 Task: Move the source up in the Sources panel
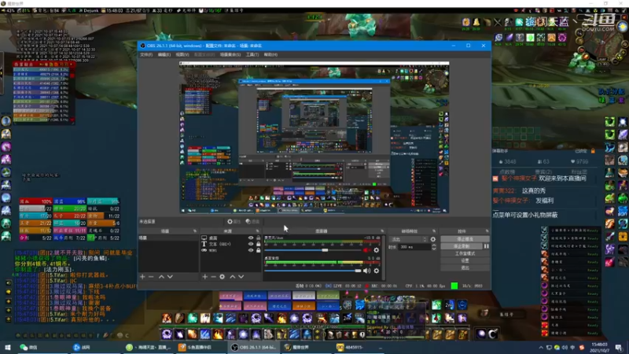pyautogui.click(x=232, y=277)
